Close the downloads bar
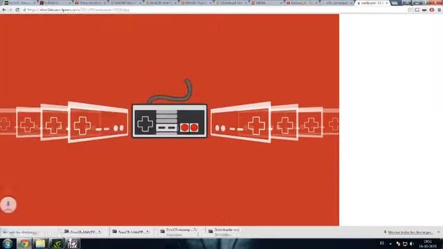Viewport: 443px width, 249px height. 439,232
